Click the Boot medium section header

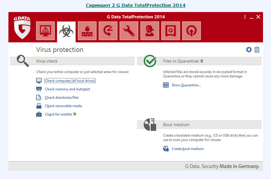[x=199, y=125]
